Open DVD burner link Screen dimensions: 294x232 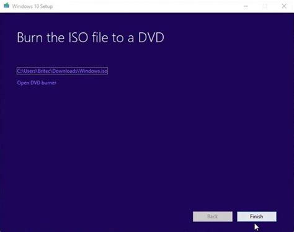coord(37,83)
